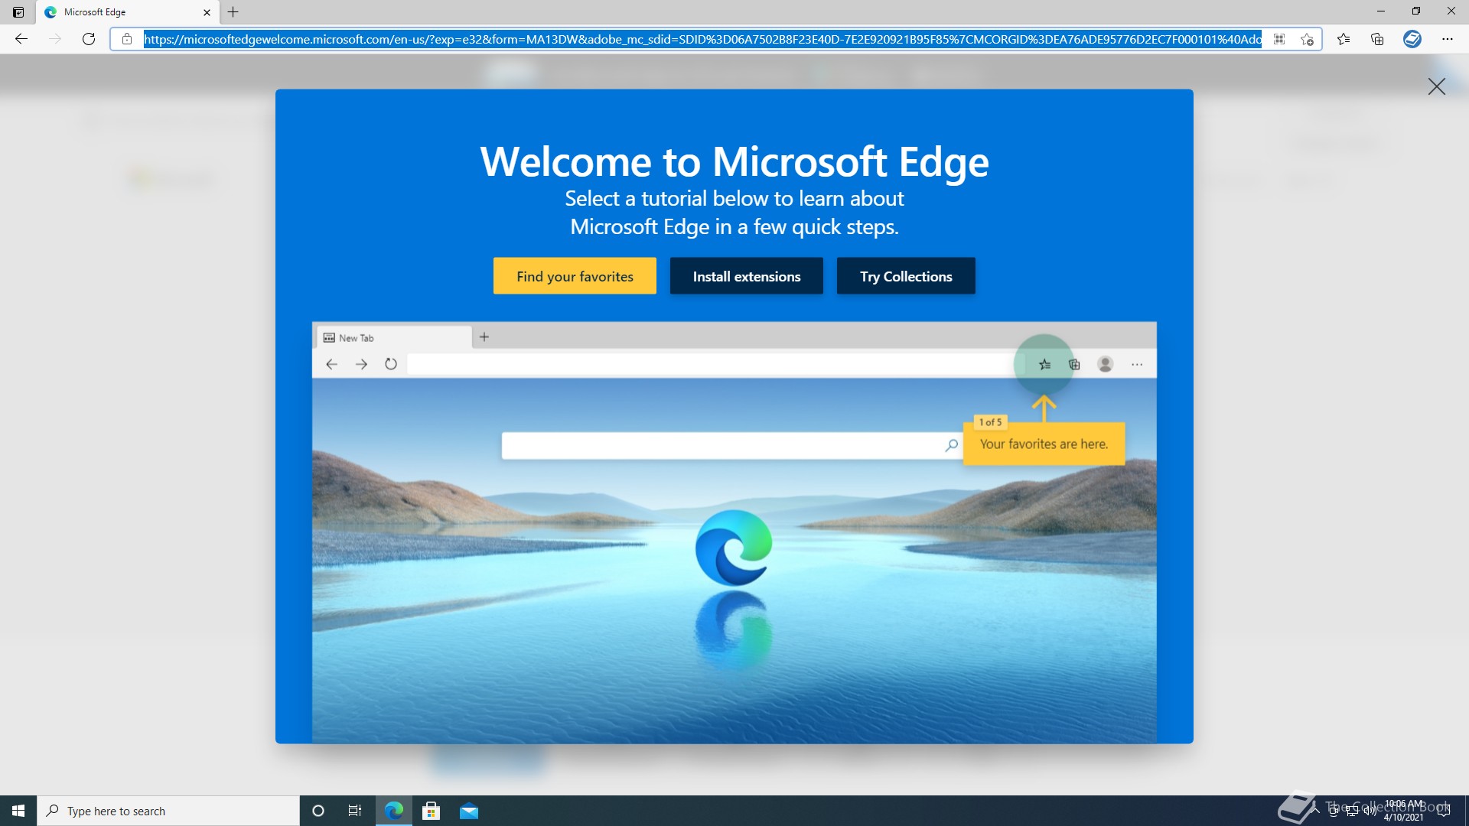Open the browser profile icon
This screenshot has height=826, width=1469.
pos(1412,39)
